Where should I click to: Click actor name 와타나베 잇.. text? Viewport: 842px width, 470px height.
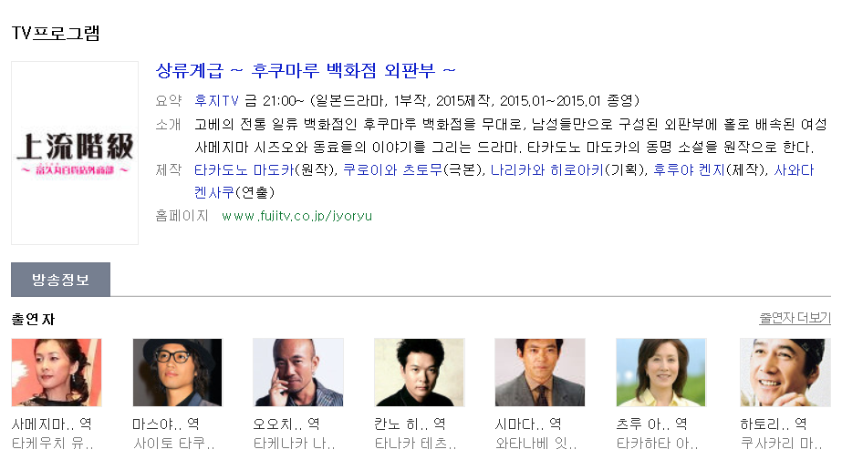click(535, 444)
